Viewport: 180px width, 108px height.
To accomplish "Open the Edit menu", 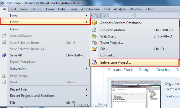I will click(13, 9).
